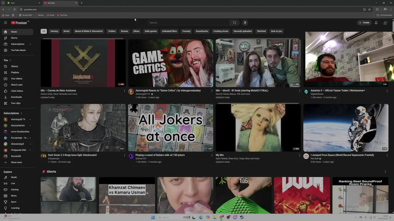
Task: Open the DOOM short thumbnail
Action: click(302, 195)
